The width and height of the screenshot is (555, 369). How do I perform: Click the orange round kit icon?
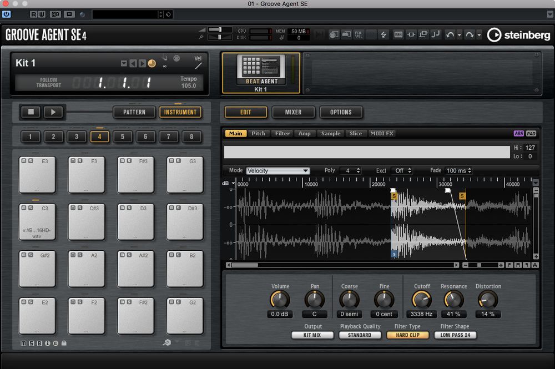(152, 63)
